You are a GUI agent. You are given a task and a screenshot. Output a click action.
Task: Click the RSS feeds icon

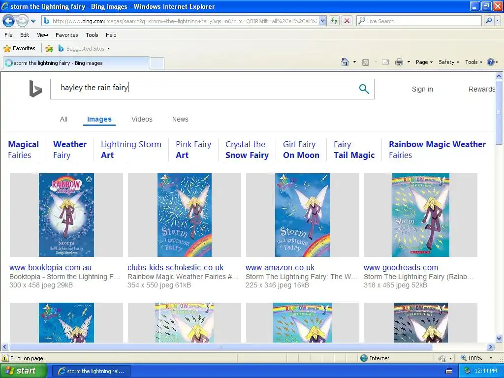[366, 63]
